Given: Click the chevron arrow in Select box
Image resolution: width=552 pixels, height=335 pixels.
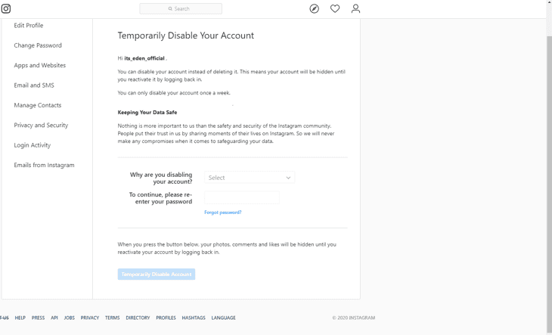Looking at the screenshot, I should point(288,178).
